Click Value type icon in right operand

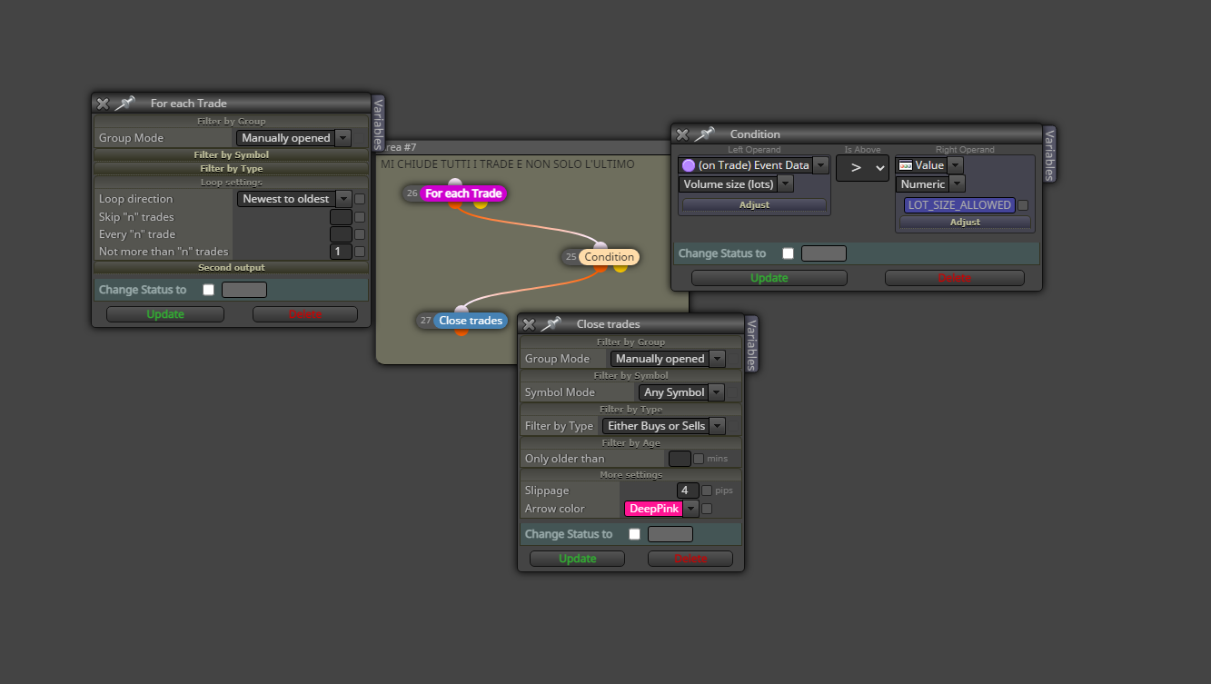point(905,165)
